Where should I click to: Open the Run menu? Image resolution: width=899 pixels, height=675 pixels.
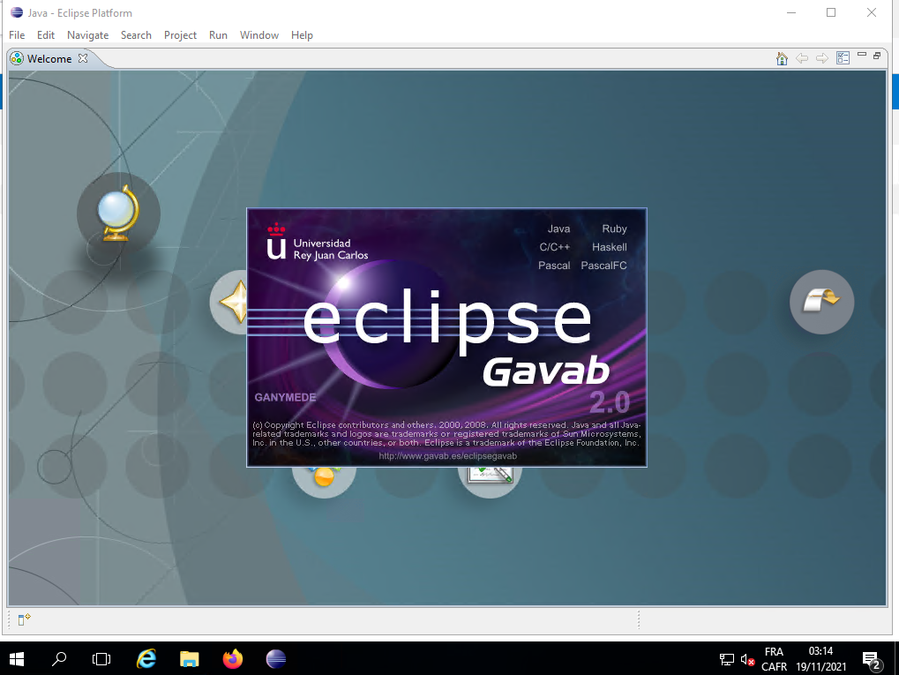[218, 35]
